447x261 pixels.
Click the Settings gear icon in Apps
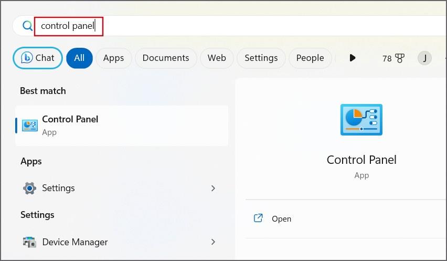tap(30, 188)
